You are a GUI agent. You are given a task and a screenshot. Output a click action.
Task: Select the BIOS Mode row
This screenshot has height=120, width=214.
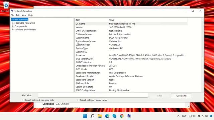[x=131, y=69]
